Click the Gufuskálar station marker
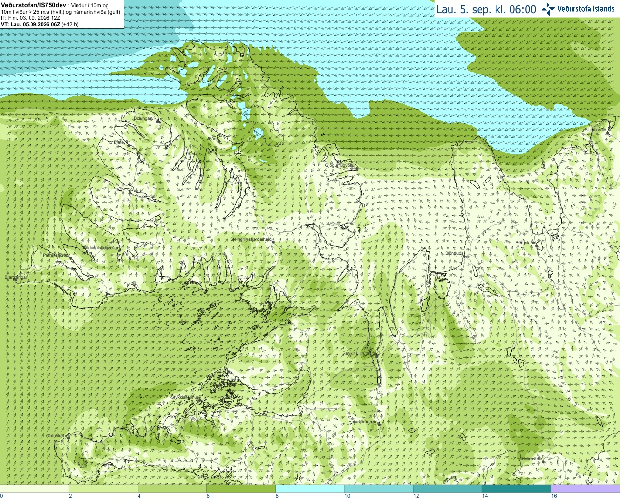The height and width of the screenshot is (499, 620). 68,438
